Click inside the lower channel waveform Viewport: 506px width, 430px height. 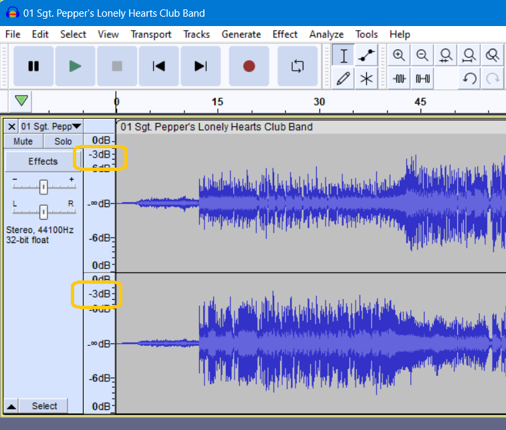tap(311, 344)
